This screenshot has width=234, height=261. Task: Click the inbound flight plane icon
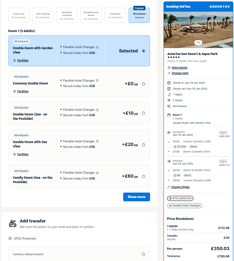[x=169, y=161]
